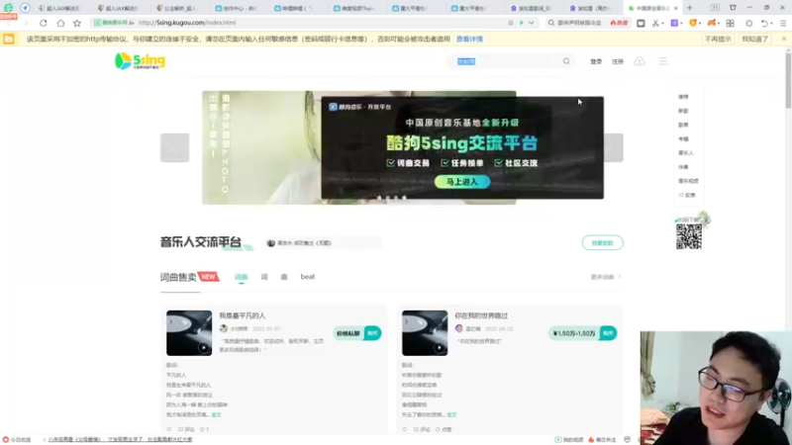Click the browser reload icon
The height and width of the screenshot is (445, 792).
point(44,23)
